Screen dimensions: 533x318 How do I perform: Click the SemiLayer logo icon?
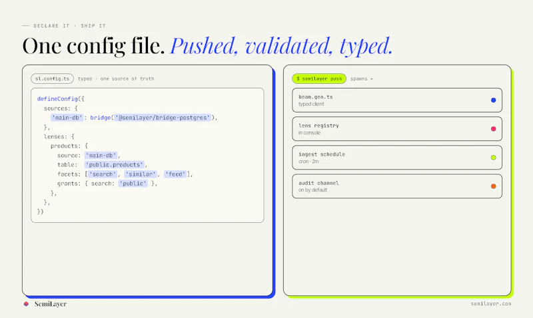click(26, 304)
